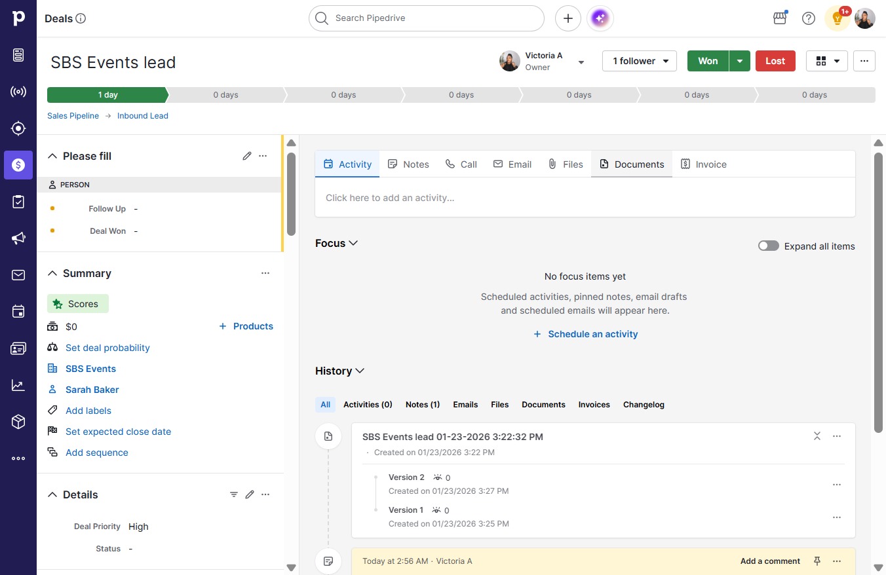Open the Mail envelope icon in the sidebar
886x575 pixels.
coord(18,275)
